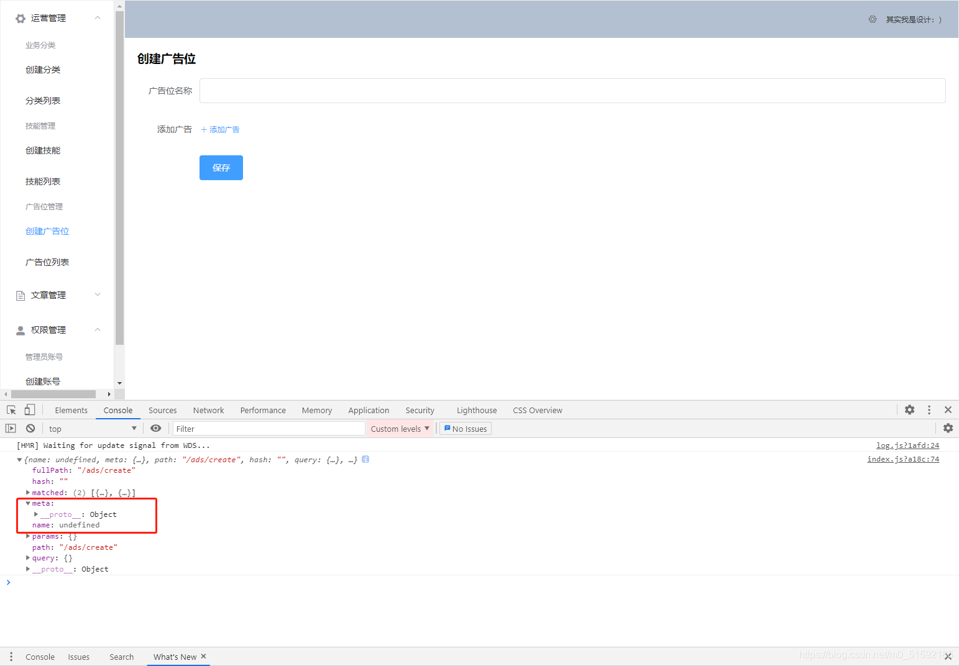Expand the query property
Viewport: 959px width, 666px height.
[x=28, y=558]
